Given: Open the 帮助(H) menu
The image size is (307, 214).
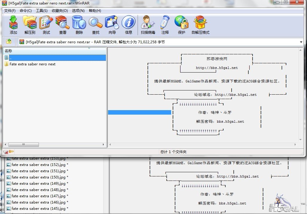Looking at the screenshot, I should (95, 10).
